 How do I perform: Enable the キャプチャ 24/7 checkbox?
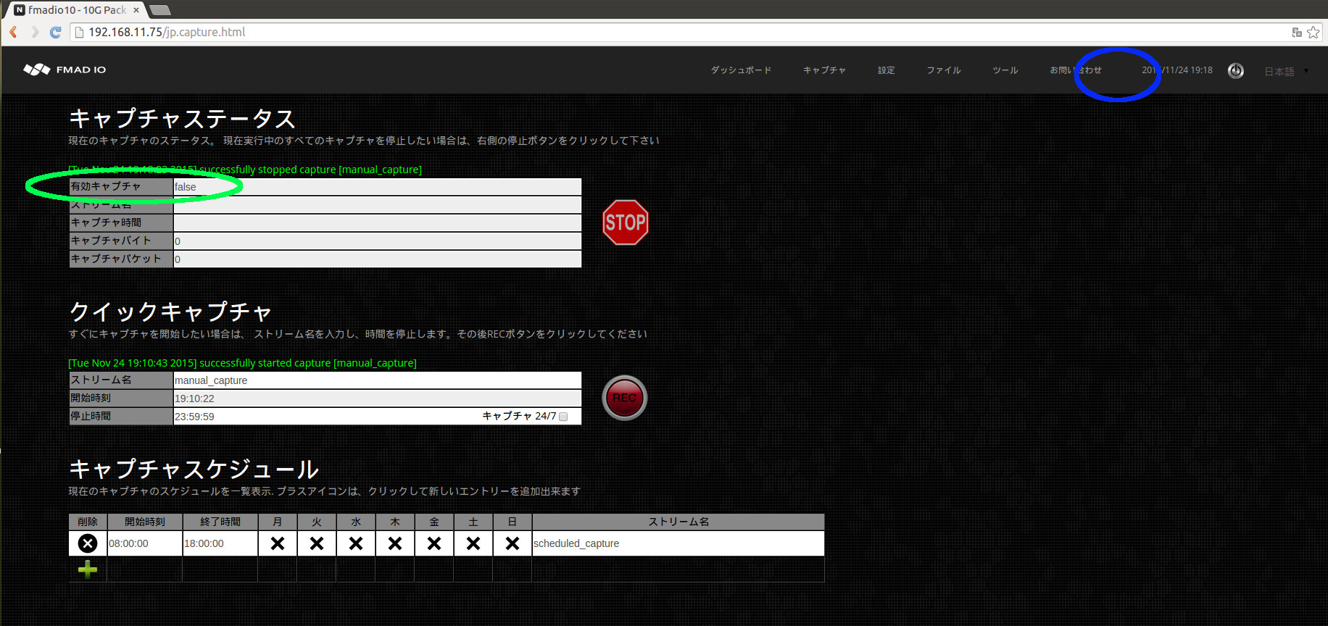(x=563, y=417)
